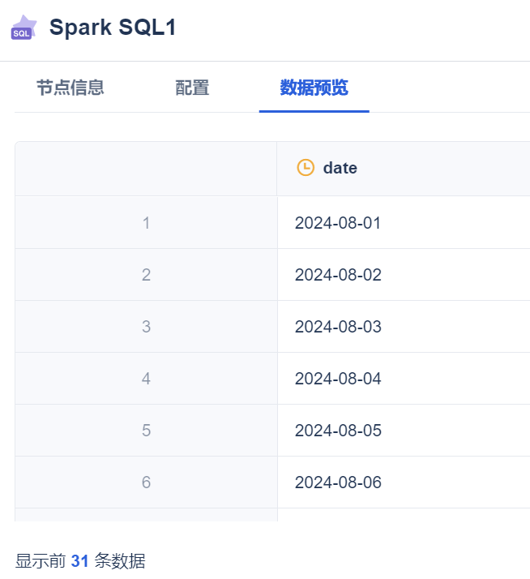530x579 pixels.
Task: Click row number 1 index cell
Action: tap(146, 223)
